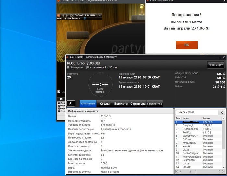This screenshot has width=227, height=176.
Task: Select player xom9k row
Action: [198, 146]
